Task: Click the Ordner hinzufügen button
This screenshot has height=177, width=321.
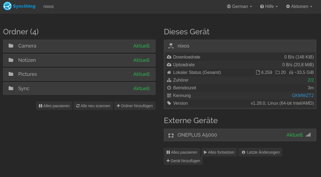Action: click(x=135, y=106)
